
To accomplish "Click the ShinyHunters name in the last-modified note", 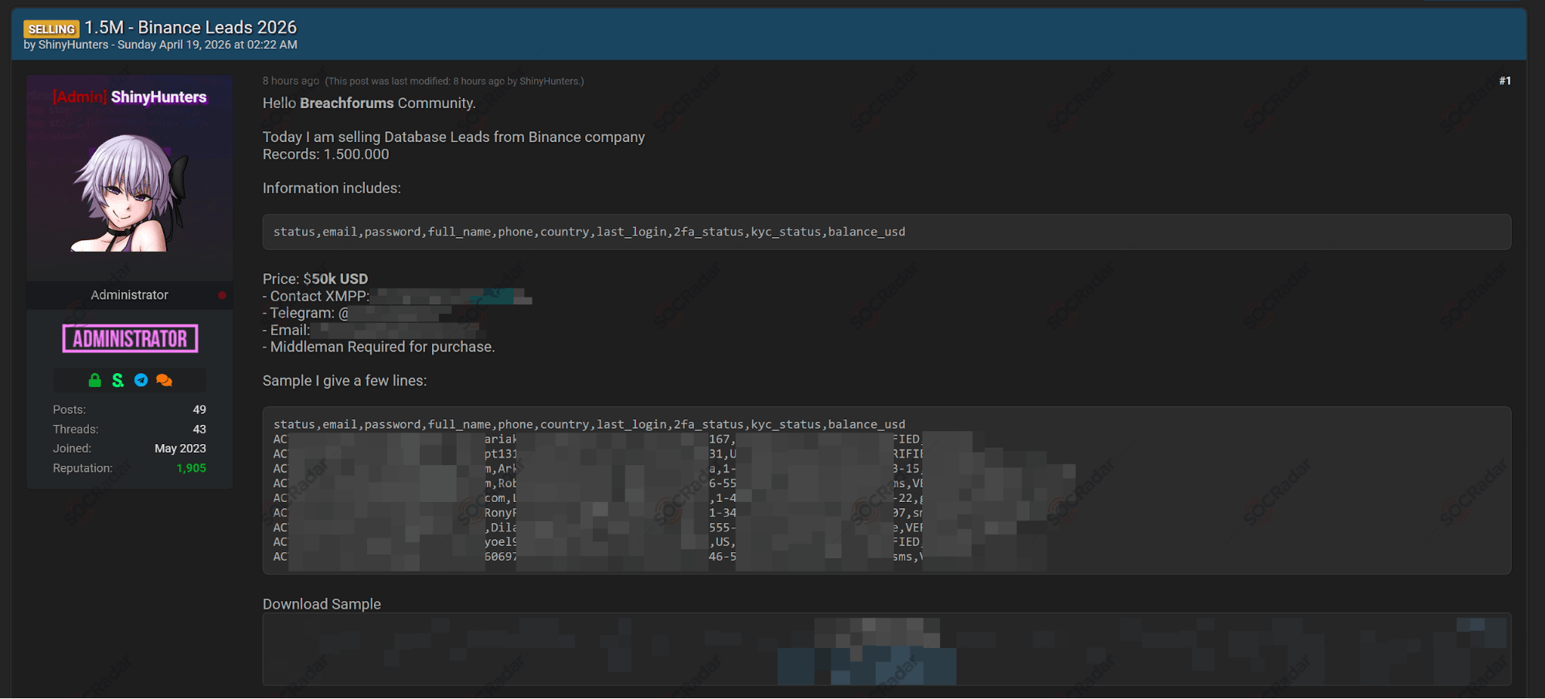I will click(549, 81).
